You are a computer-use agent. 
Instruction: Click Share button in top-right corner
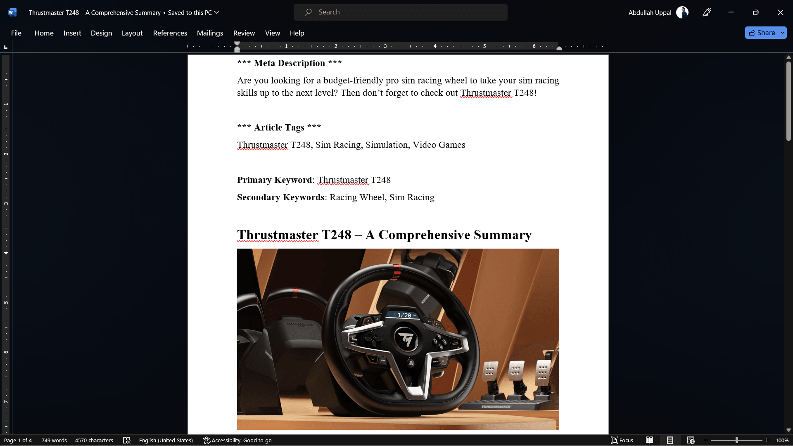tap(765, 32)
